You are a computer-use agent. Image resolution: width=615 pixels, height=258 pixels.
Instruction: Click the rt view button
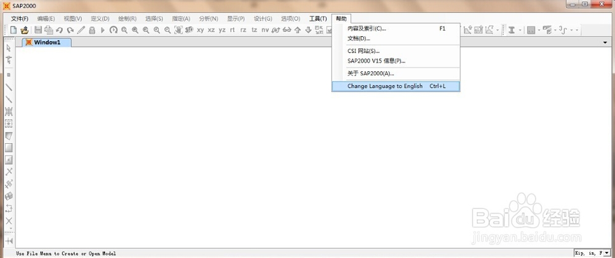[x=232, y=29]
